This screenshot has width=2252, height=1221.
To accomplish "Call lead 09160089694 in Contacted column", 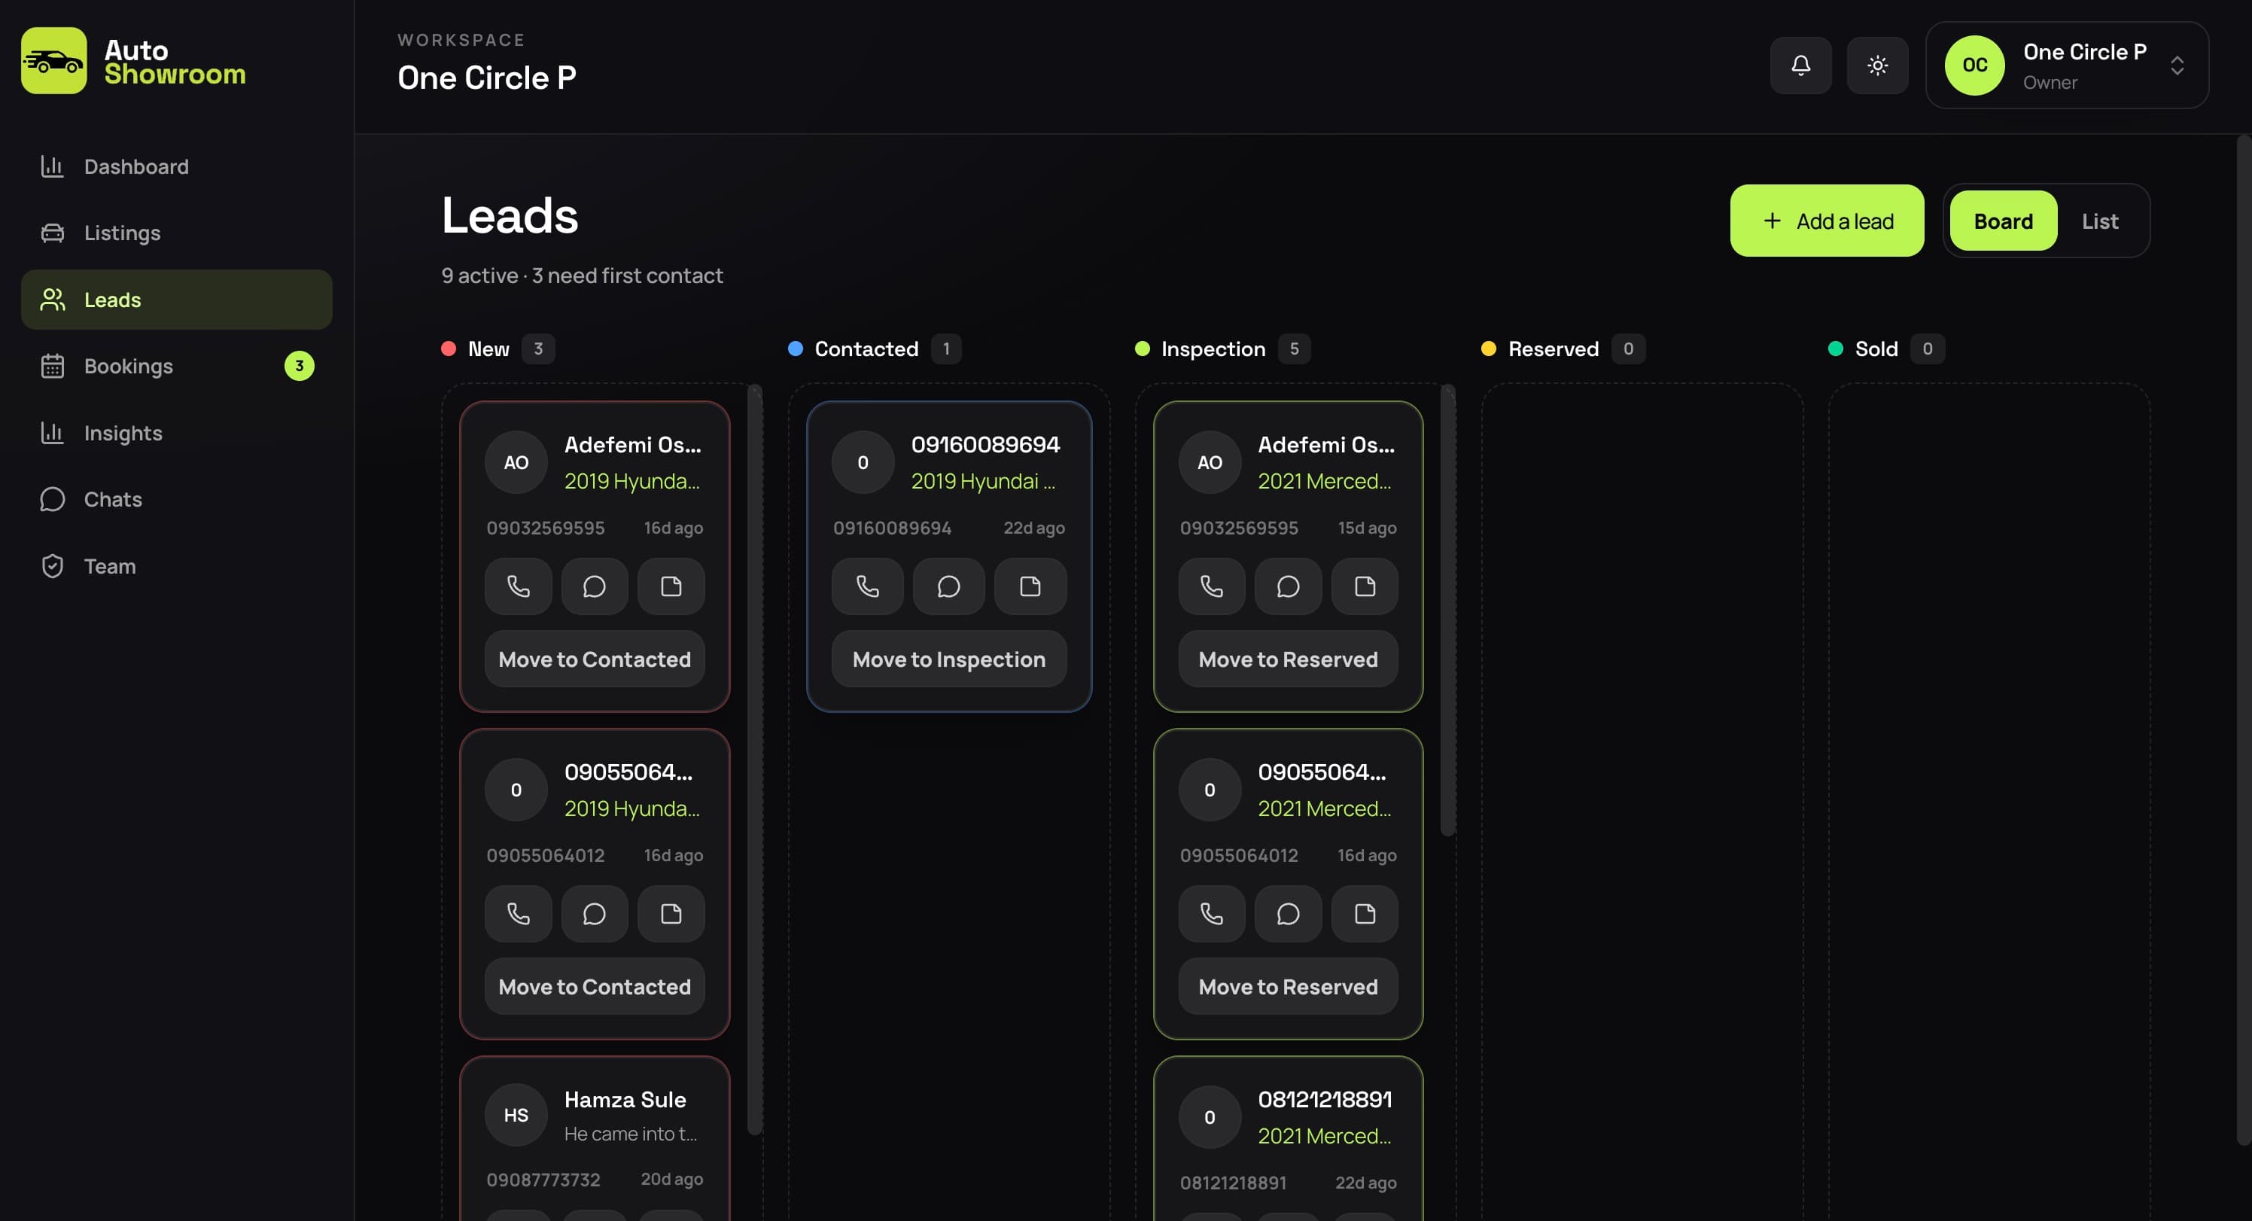I will (x=867, y=586).
